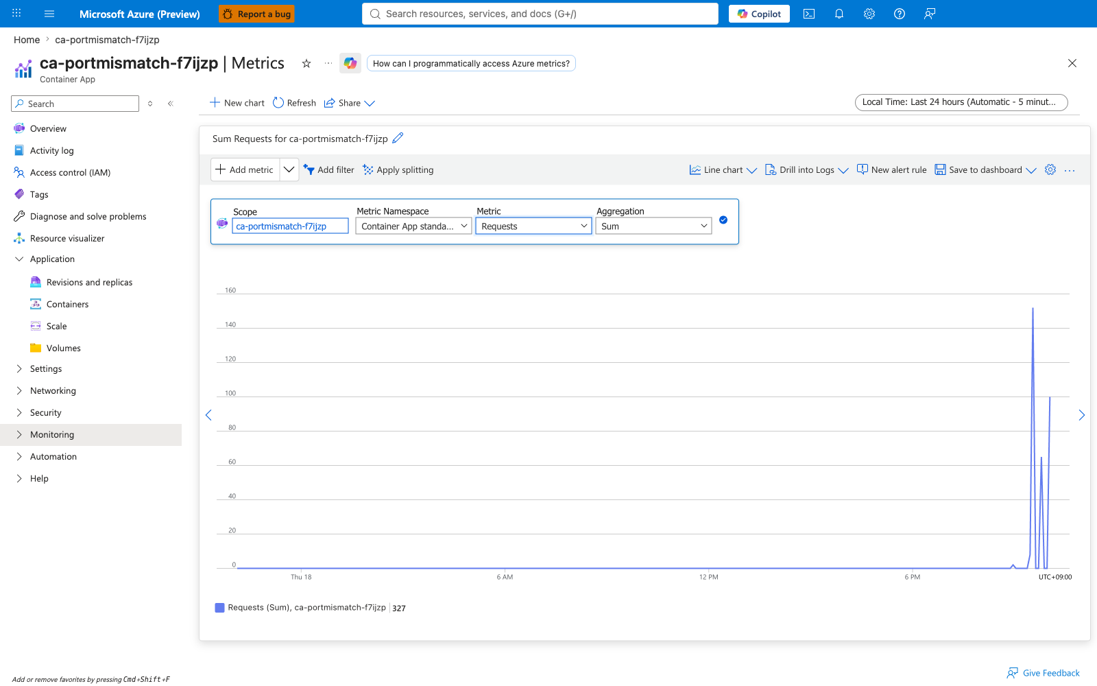Open Copilot from the top bar
The height and width of the screenshot is (686, 1097).
(x=759, y=14)
